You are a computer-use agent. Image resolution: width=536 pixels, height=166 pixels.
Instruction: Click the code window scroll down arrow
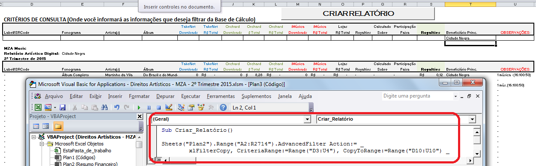coord(476,154)
